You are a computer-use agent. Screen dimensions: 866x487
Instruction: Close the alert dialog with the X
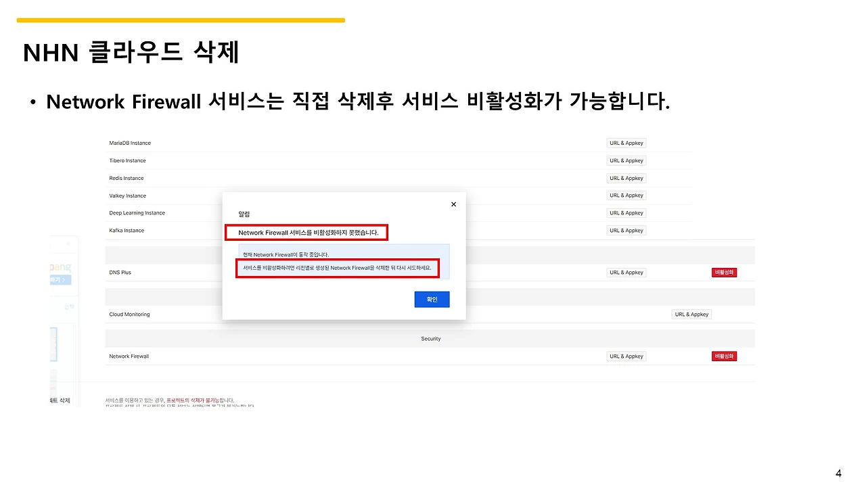(453, 204)
